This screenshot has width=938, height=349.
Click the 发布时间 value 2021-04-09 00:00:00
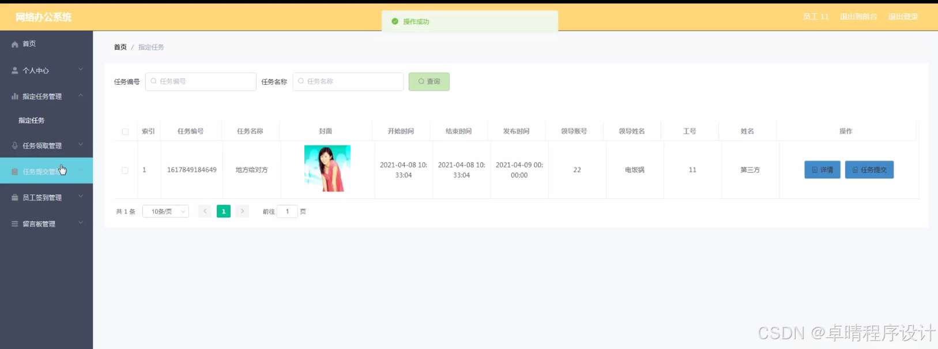click(x=519, y=170)
